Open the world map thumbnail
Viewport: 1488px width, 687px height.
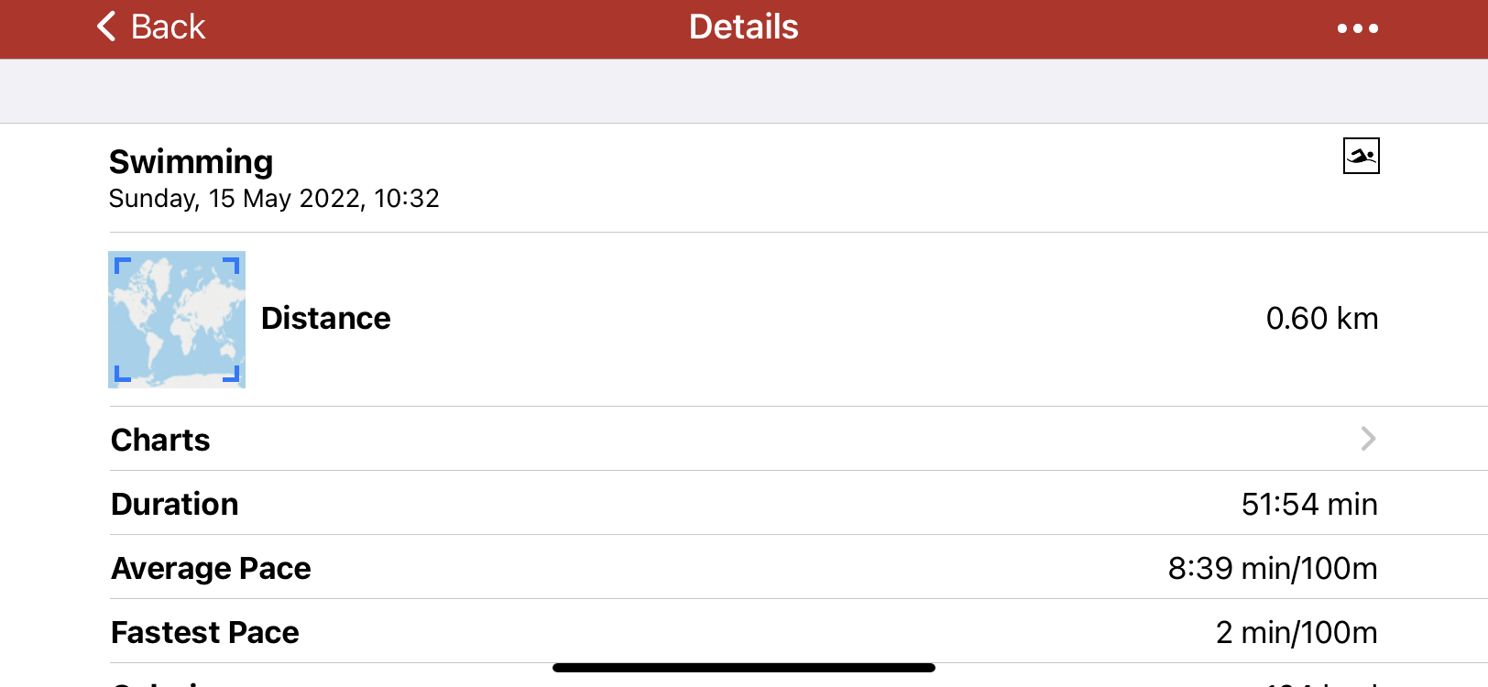(177, 320)
